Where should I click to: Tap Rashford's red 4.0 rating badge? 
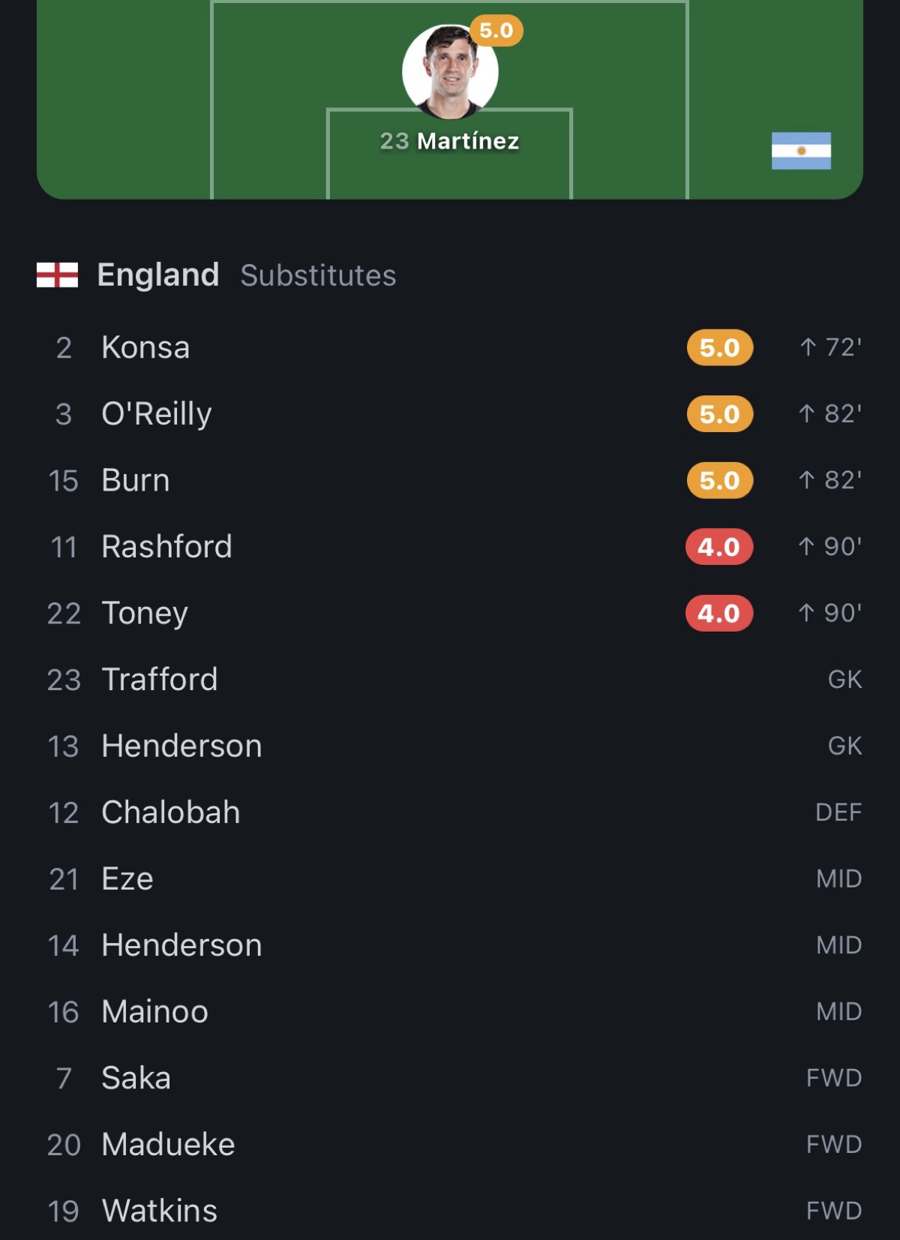click(719, 547)
